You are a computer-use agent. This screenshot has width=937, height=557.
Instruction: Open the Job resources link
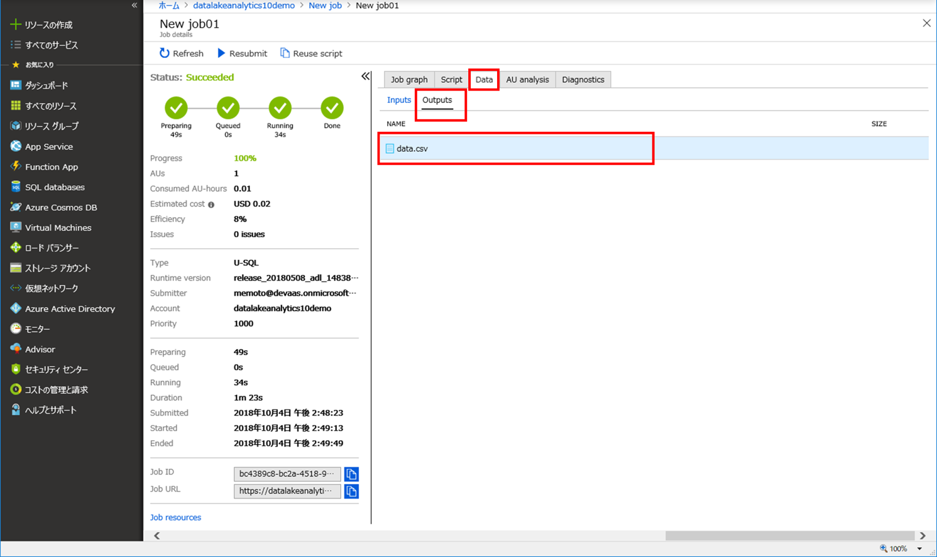[x=175, y=517]
